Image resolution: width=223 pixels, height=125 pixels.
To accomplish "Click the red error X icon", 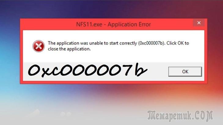I will coord(38,46).
